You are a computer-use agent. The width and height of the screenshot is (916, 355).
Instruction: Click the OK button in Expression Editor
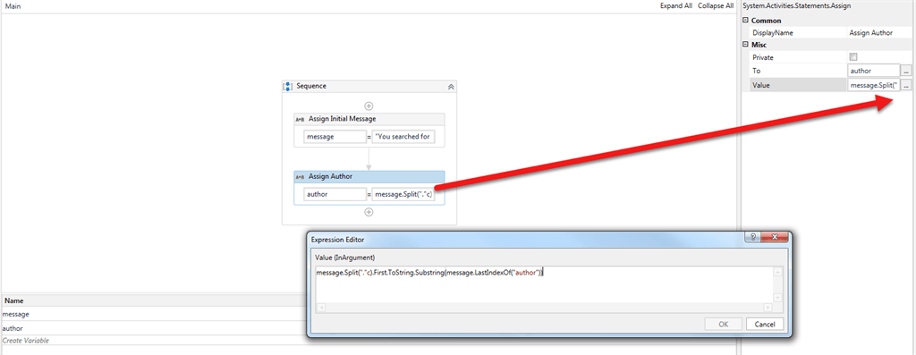[x=723, y=324]
